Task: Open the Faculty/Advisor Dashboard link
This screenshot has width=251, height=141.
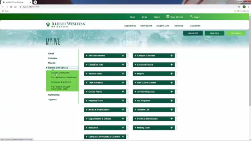Action: tap(64, 78)
